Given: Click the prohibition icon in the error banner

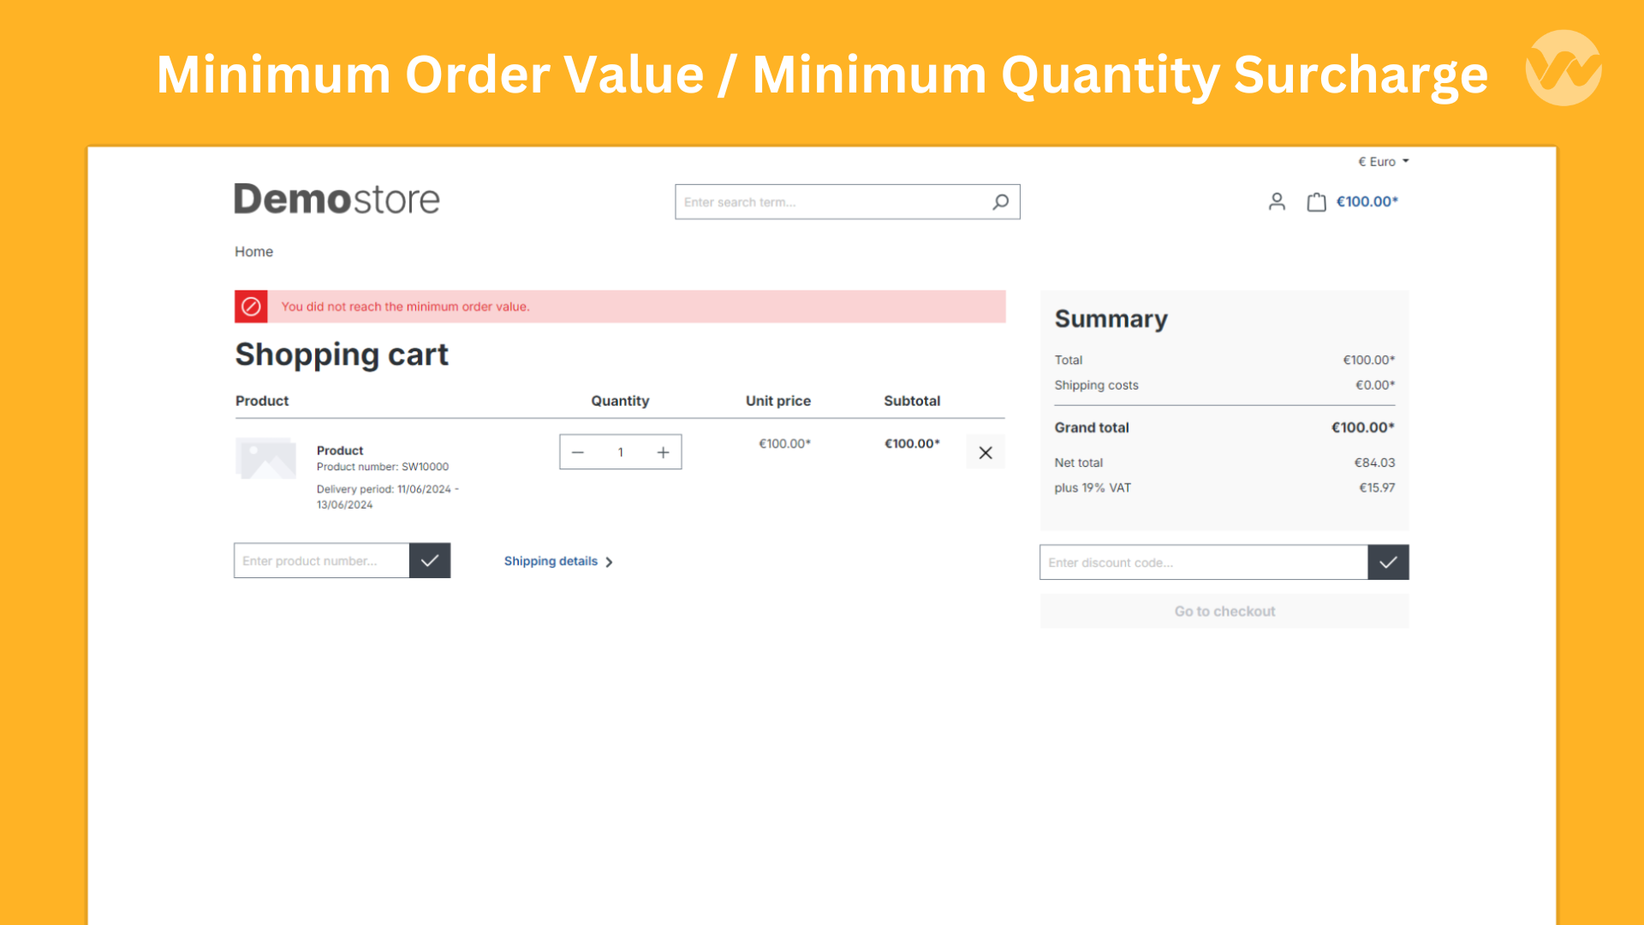Looking at the screenshot, I should [x=251, y=306].
